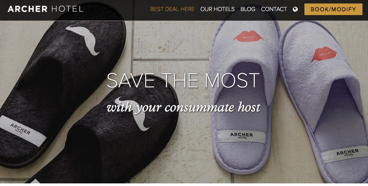
Task: Open the Best Deal Here menu item
Action: (172, 9)
